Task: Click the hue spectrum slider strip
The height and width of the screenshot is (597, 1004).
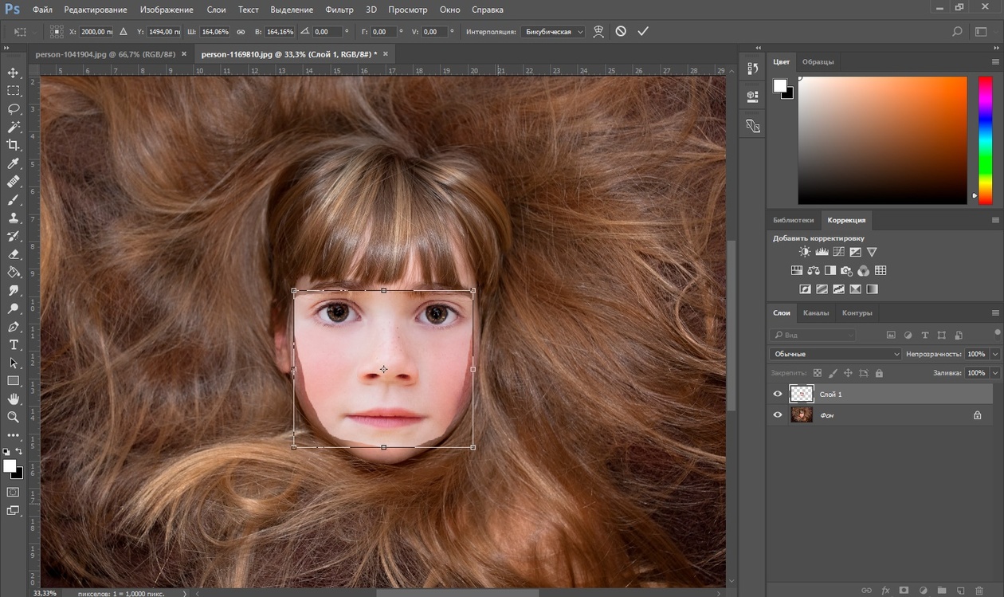Action: (984, 139)
